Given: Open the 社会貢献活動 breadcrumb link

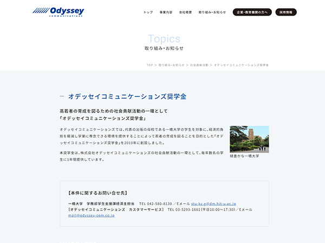Looking at the screenshot, I should [x=199, y=65].
